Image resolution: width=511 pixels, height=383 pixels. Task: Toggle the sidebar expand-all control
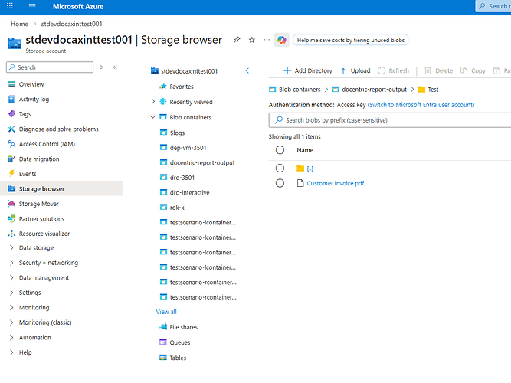pos(101,67)
